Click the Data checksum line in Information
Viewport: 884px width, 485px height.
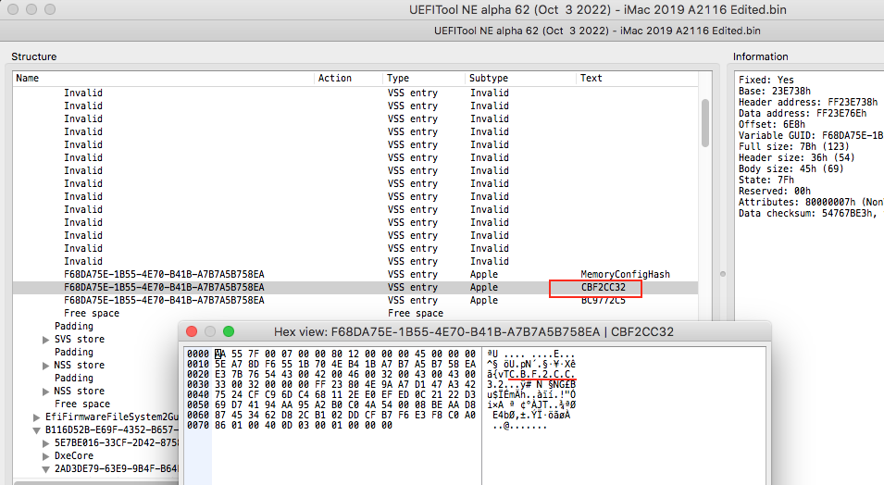tap(811, 213)
